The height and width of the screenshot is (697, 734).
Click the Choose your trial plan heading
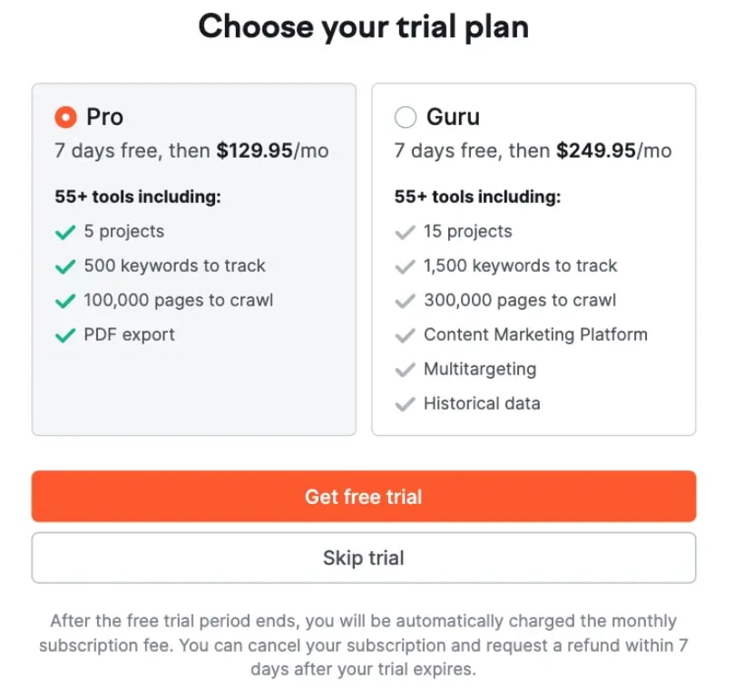[x=363, y=26]
